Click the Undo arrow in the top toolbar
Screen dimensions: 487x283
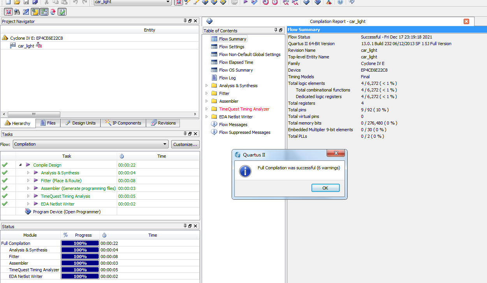pos(75,2)
